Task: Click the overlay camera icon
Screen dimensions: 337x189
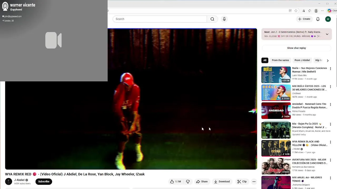Action: point(53,40)
